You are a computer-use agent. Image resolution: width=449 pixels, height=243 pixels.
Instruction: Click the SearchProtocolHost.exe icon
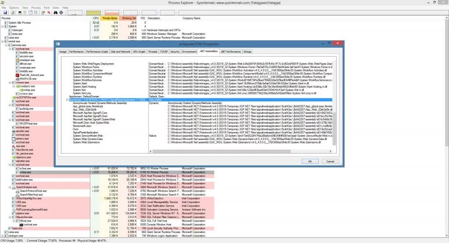point(18,191)
